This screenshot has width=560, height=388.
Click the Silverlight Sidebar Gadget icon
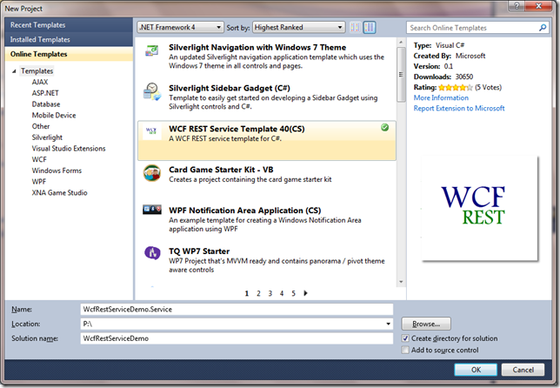point(152,91)
